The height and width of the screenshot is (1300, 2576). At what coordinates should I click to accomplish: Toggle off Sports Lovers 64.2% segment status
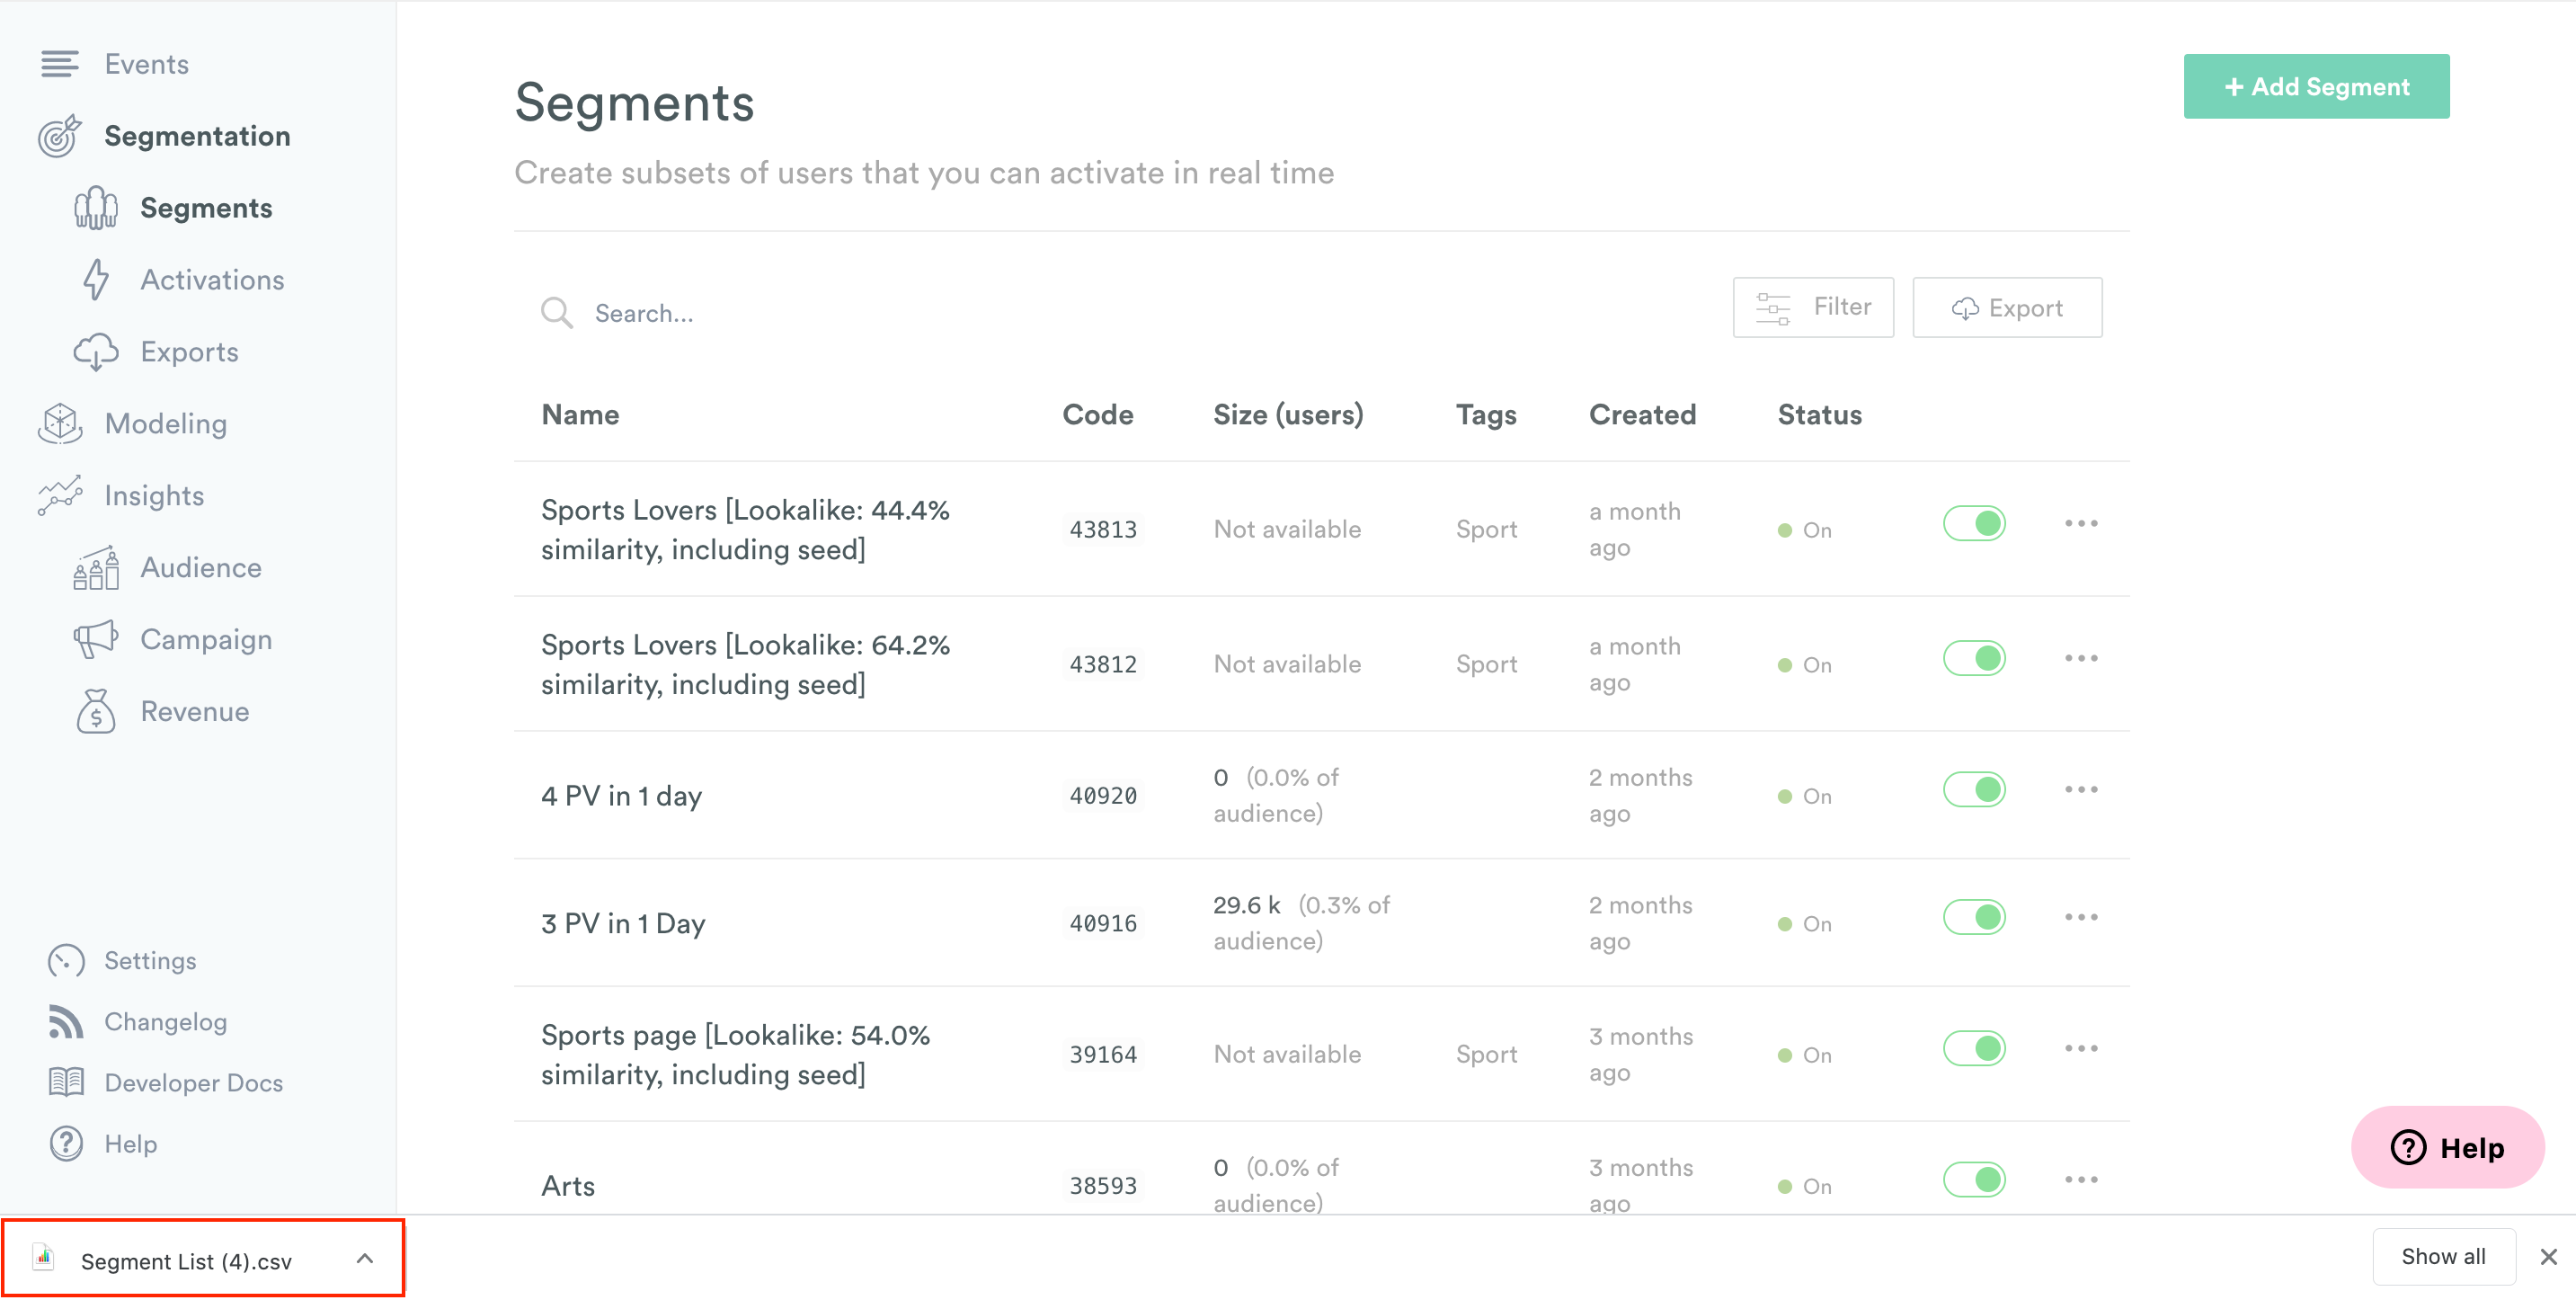[x=1974, y=658]
